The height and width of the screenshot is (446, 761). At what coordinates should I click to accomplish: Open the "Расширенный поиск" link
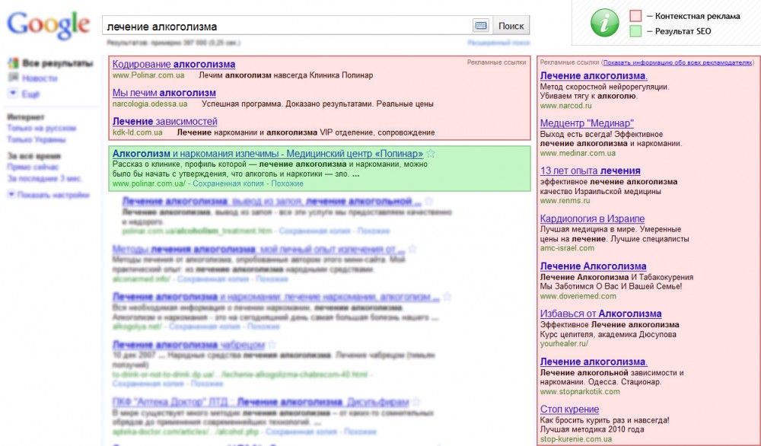click(x=498, y=43)
